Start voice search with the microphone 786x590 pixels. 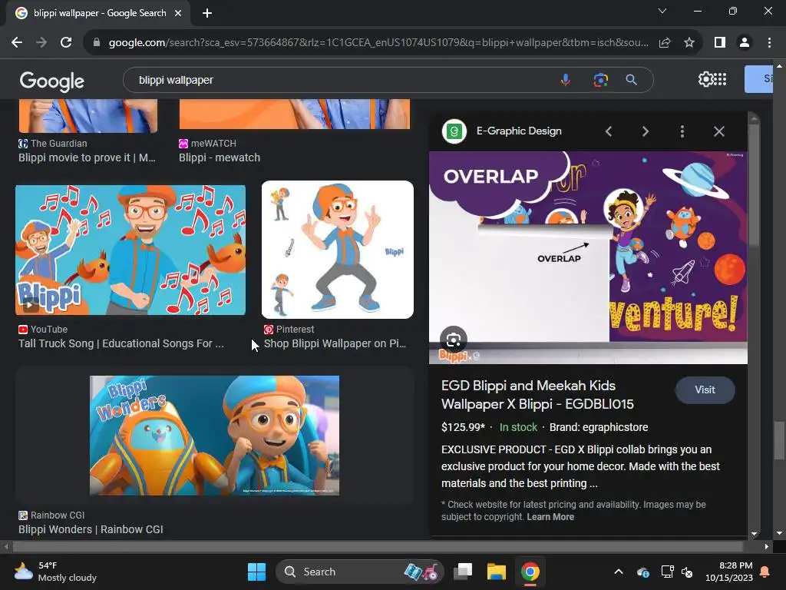(566, 80)
